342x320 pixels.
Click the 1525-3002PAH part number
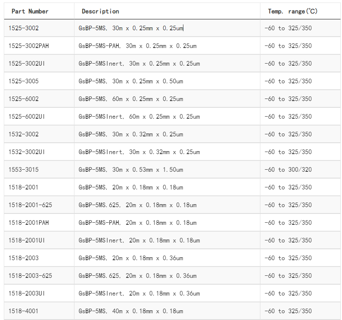pos(29,46)
